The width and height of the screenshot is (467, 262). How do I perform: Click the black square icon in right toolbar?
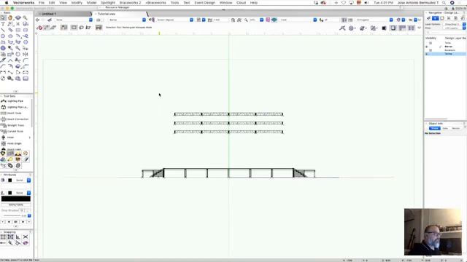coord(384,28)
